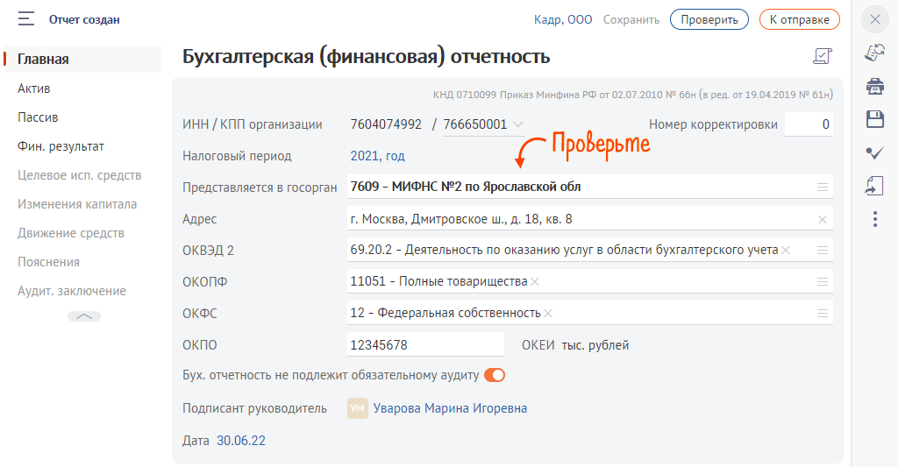Click the certificate icon near report title

tap(822, 57)
